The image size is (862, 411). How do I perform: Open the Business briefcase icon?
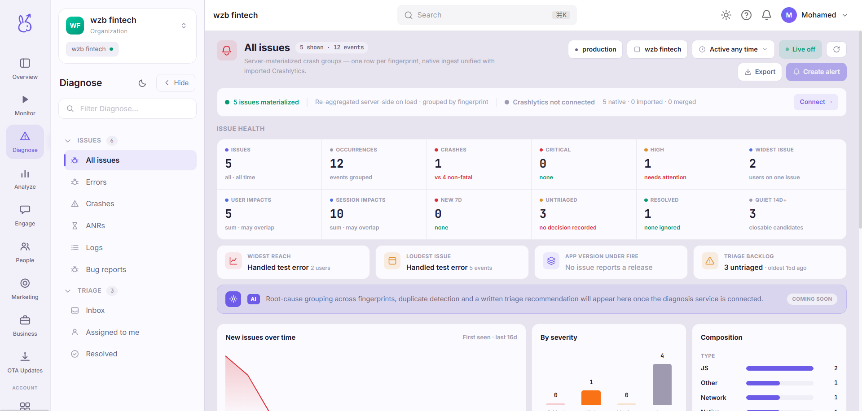(x=25, y=320)
